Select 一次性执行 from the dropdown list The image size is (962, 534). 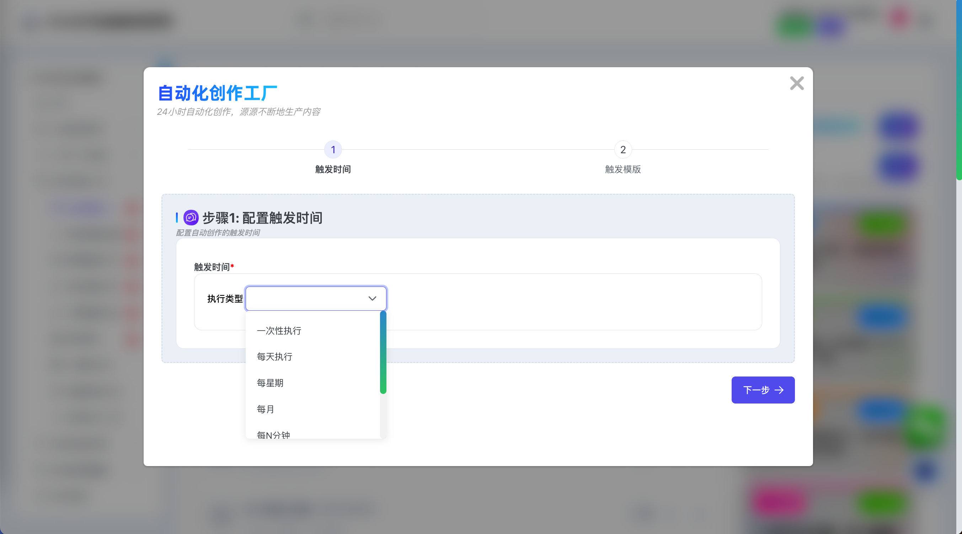[279, 331]
